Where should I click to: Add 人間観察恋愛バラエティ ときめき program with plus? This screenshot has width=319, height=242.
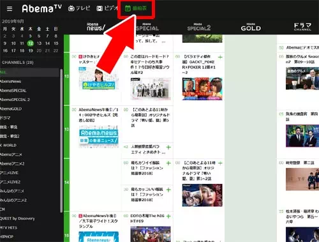coord(168,147)
